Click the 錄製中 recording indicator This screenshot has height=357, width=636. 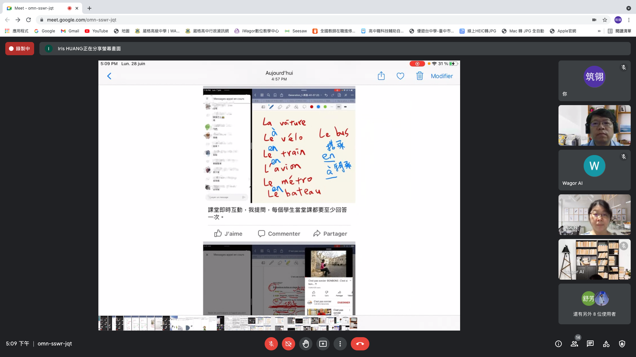pyautogui.click(x=20, y=49)
